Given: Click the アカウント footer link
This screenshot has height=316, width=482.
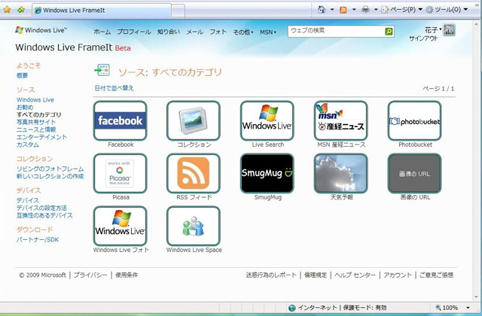Looking at the screenshot, I should (x=398, y=275).
